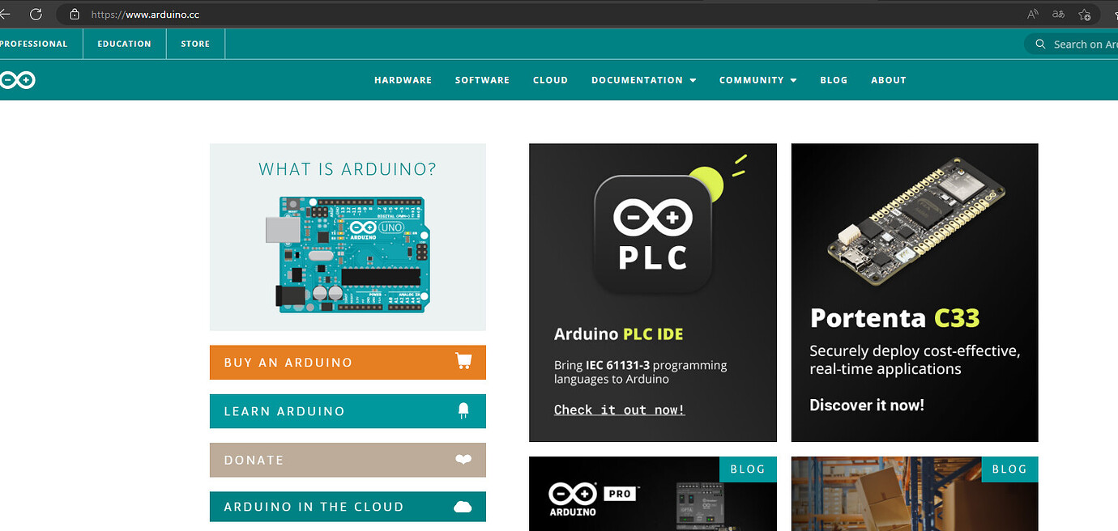This screenshot has width=1118, height=531.
Task: Activate the Read Aloud icon in the browser
Action: (1032, 14)
